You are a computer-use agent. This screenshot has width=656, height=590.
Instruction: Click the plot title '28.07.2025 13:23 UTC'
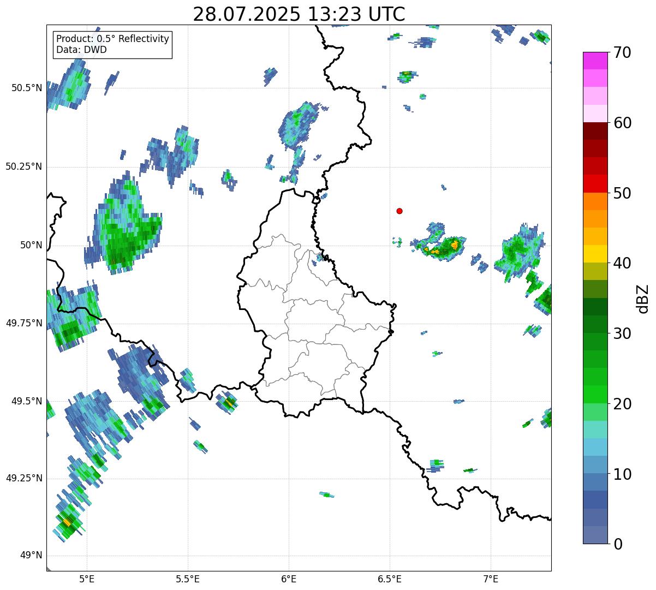pyautogui.click(x=299, y=14)
